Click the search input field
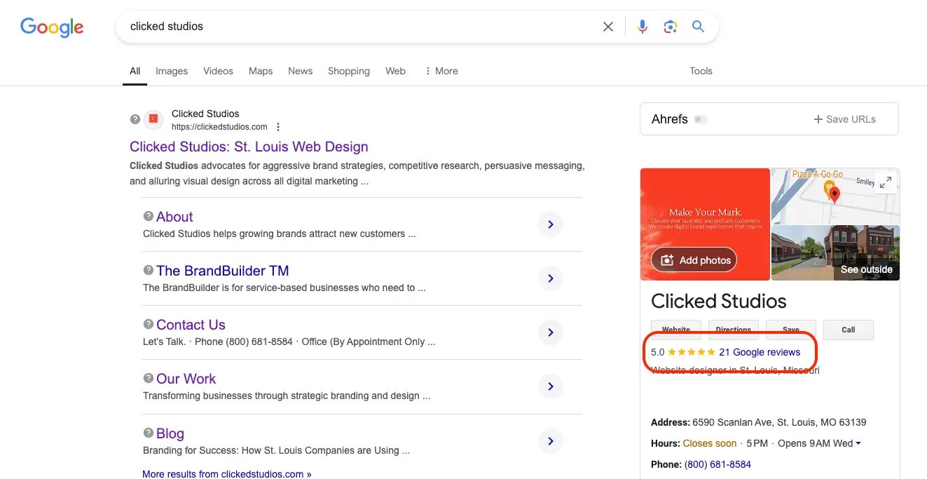This screenshot has height=479, width=927. pyautogui.click(x=361, y=27)
